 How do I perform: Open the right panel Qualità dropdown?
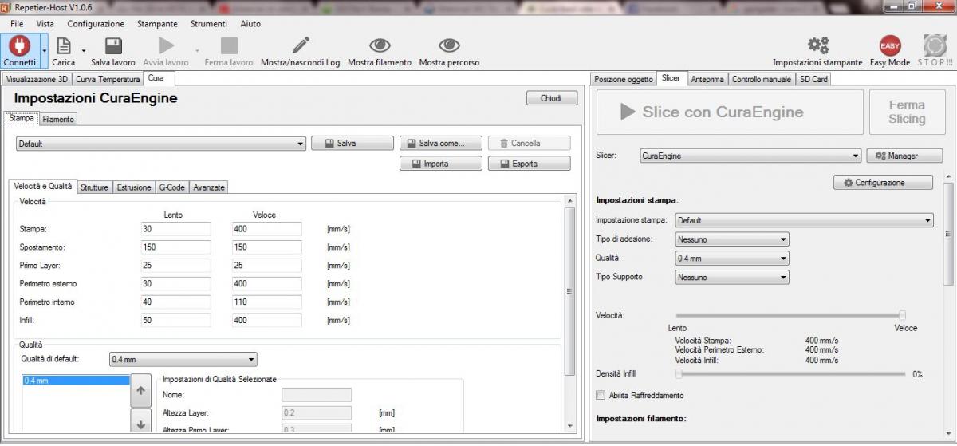(x=732, y=259)
